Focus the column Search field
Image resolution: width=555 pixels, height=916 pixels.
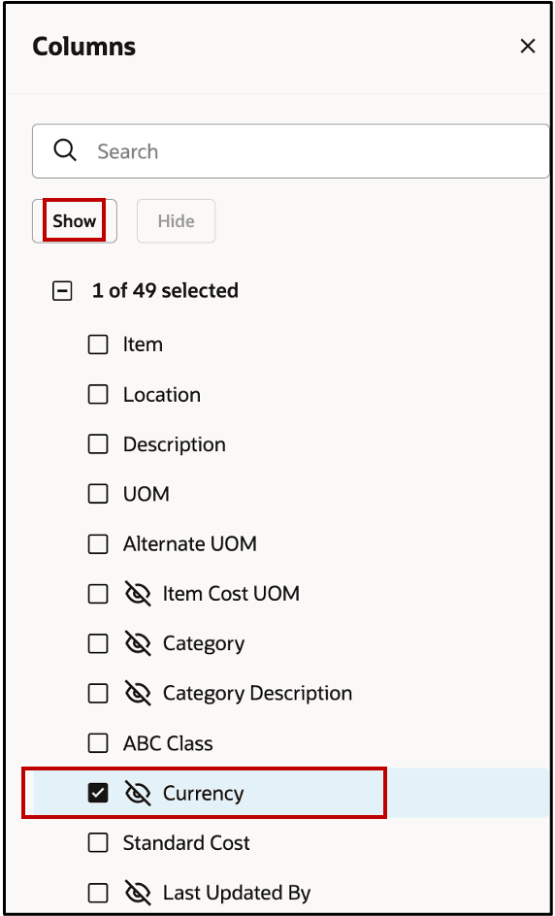pyautogui.click(x=290, y=150)
